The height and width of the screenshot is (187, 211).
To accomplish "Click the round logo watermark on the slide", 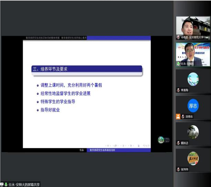I will 161,140.
